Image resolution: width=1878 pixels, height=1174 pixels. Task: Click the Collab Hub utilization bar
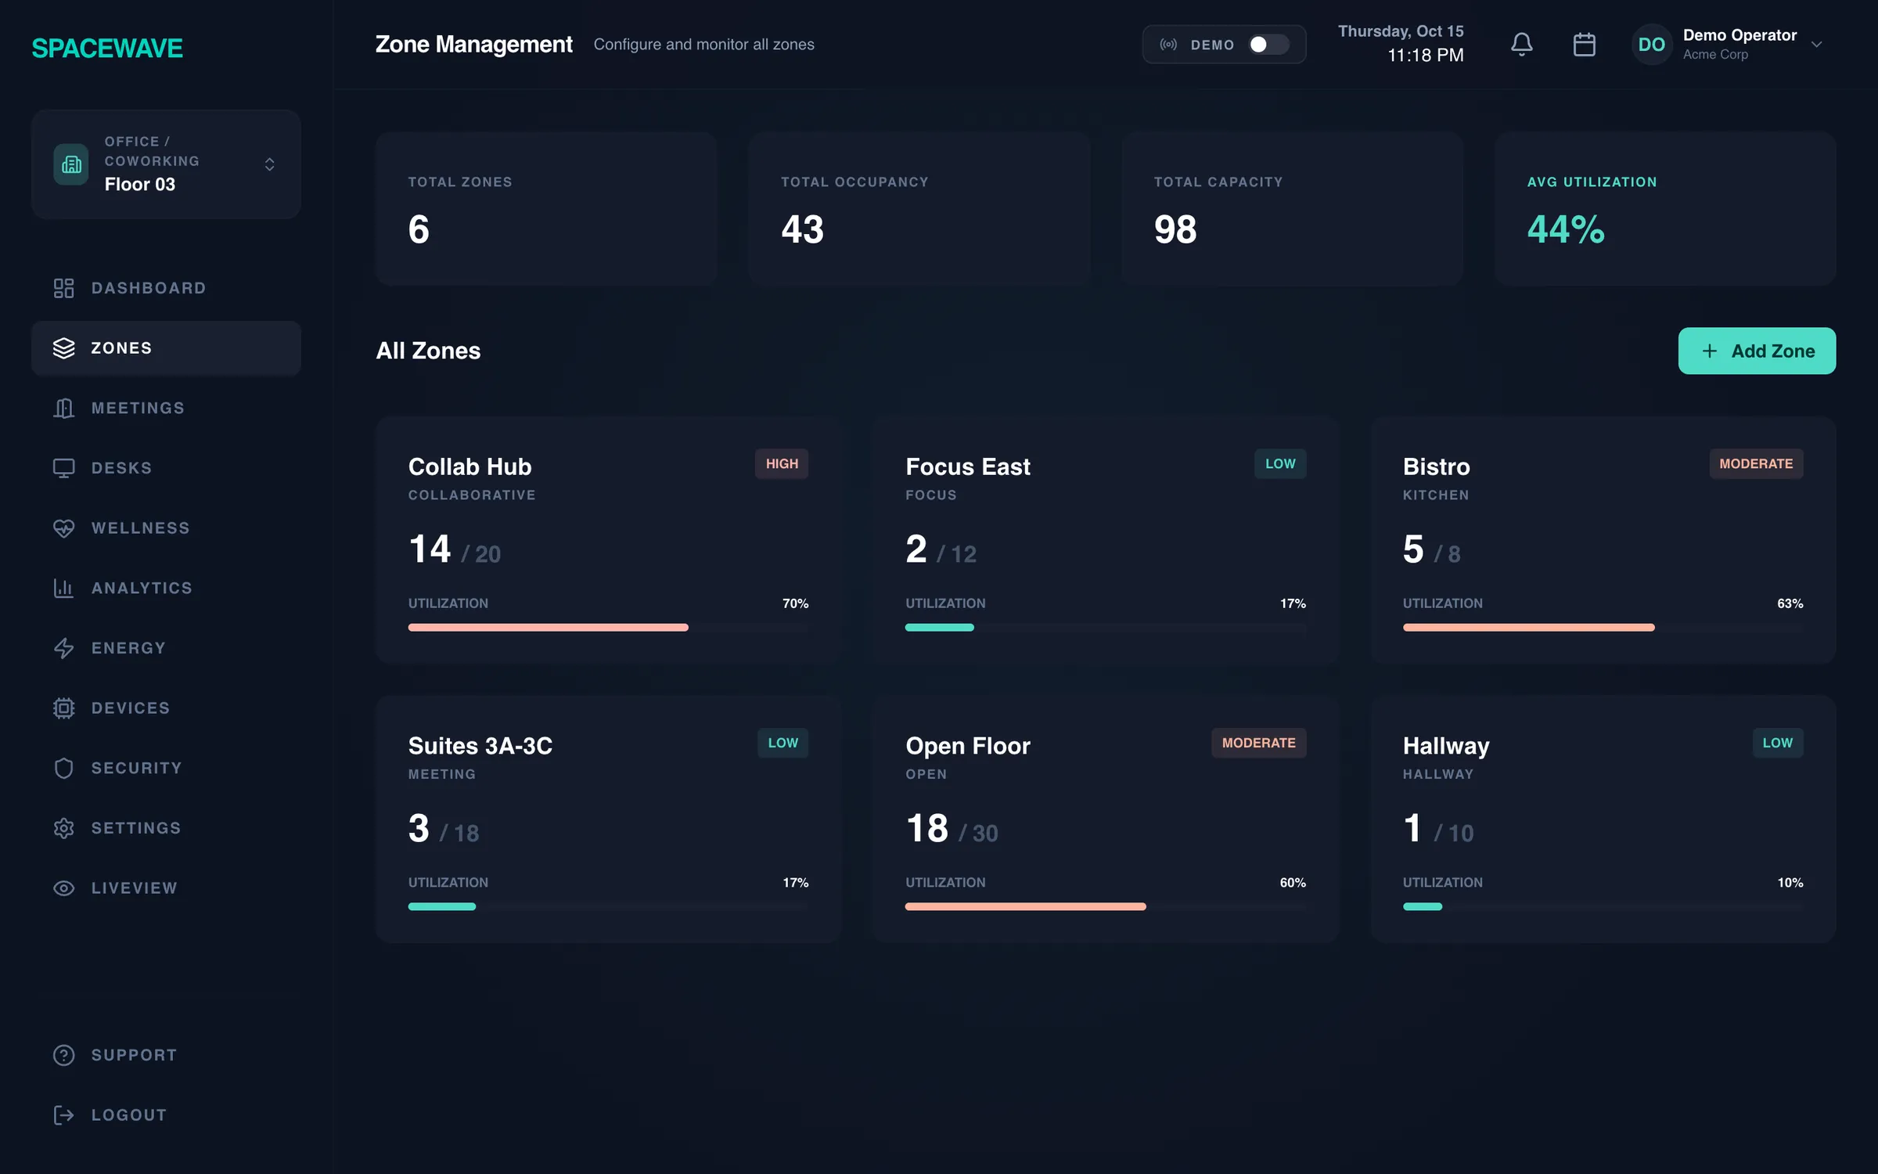point(608,628)
